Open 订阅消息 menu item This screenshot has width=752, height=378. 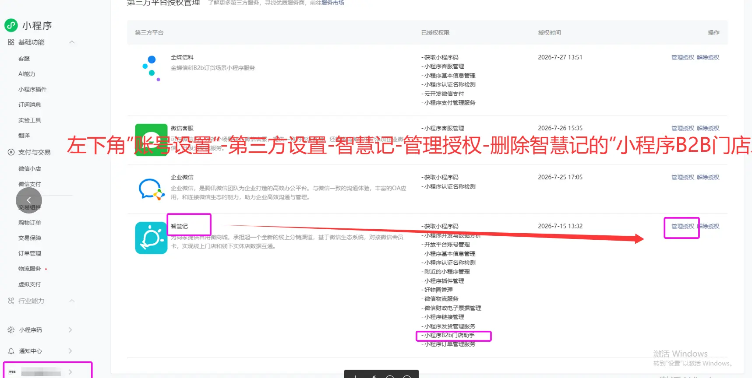(30, 105)
